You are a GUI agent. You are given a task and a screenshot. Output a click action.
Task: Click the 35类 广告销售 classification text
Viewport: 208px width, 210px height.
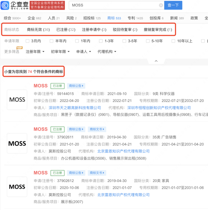[x=164, y=137]
